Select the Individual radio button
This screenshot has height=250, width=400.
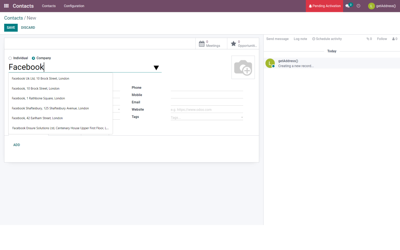(10, 58)
